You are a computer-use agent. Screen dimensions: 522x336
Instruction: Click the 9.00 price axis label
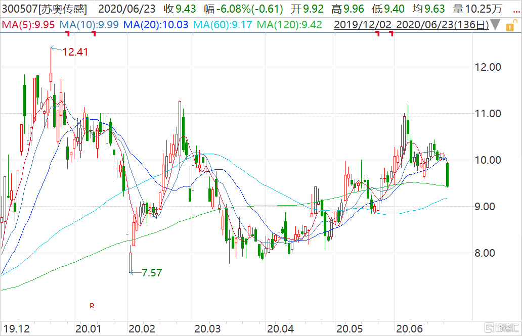click(485, 207)
